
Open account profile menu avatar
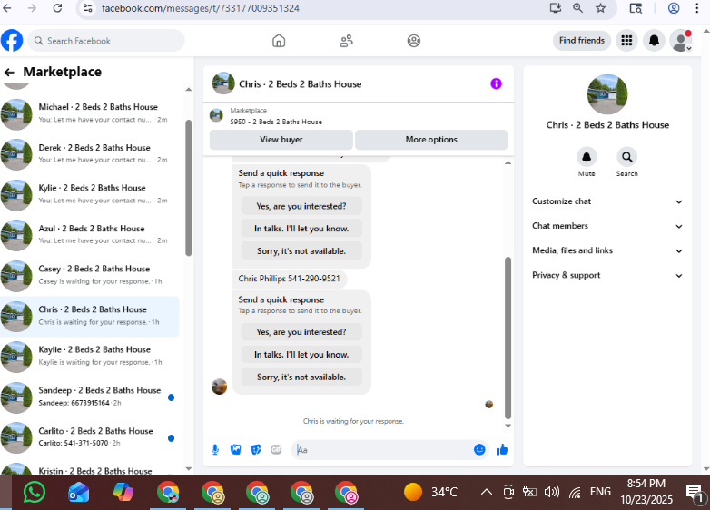(x=681, y=41)
